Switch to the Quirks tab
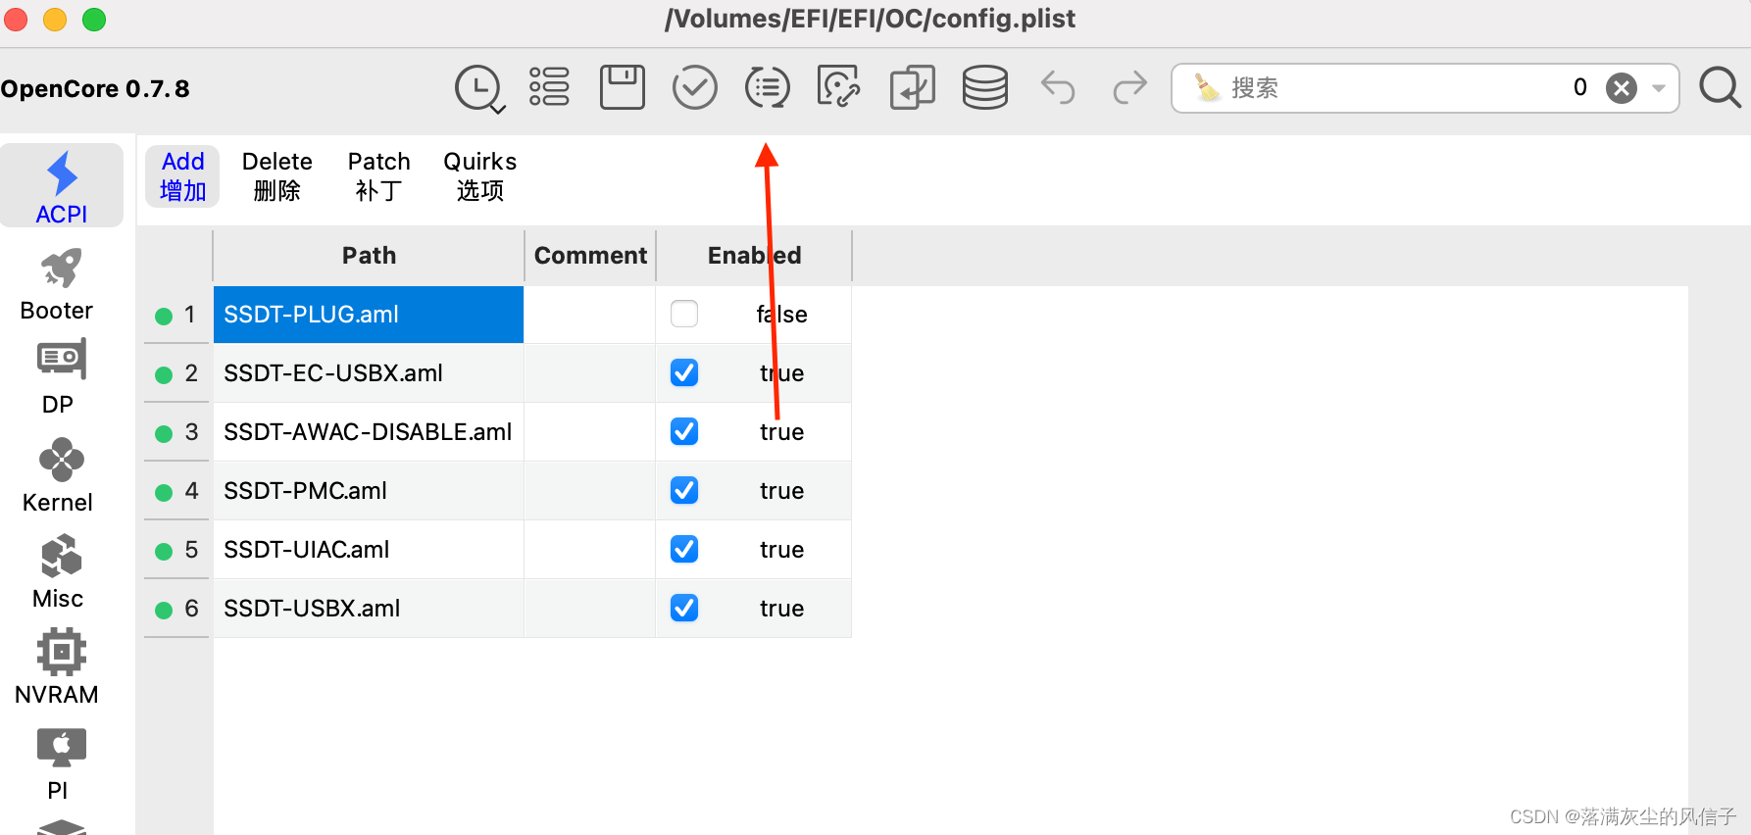 click(480, 176)
